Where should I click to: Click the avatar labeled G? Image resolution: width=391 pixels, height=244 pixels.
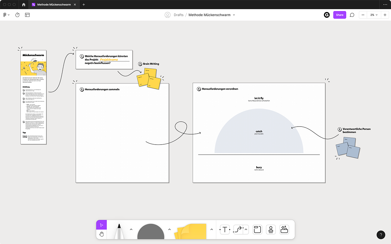[327, 15]
